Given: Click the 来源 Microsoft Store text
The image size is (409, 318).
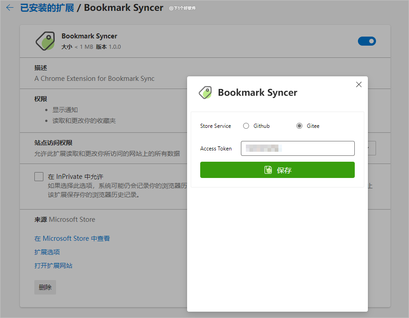Looking at the screenshot, I should pos(65,220).
